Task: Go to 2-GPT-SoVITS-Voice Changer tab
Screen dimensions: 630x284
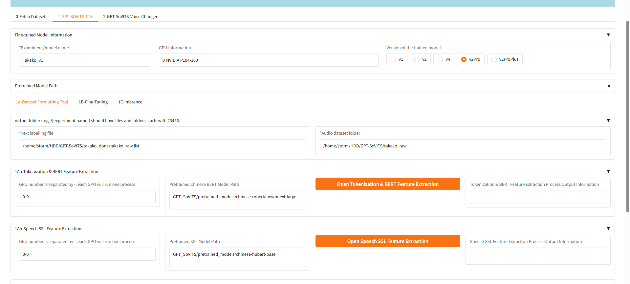Action: [130, 17]
